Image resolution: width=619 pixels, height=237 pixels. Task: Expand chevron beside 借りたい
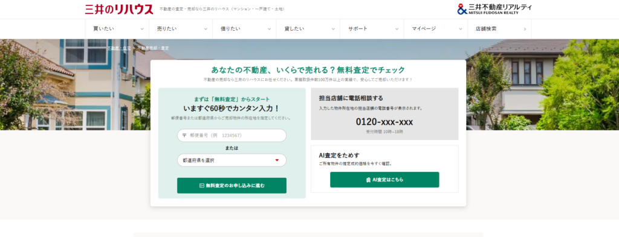click(x=269, y=29)
